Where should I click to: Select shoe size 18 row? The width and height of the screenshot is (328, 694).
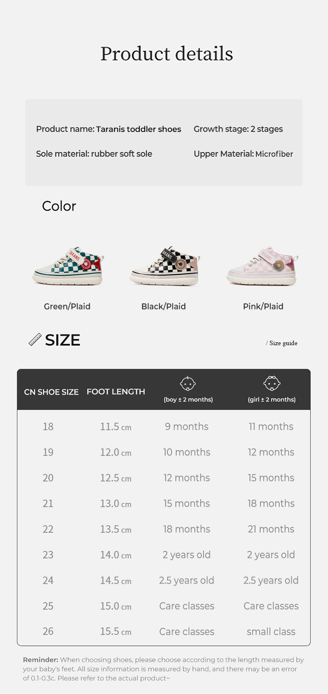tap(48, 426)
